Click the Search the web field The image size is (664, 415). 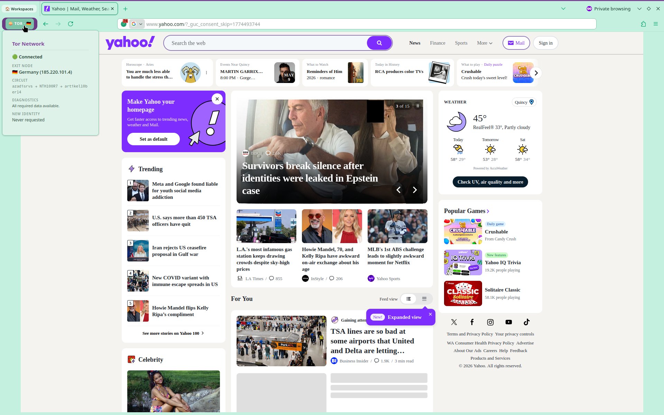pos(266,43)
